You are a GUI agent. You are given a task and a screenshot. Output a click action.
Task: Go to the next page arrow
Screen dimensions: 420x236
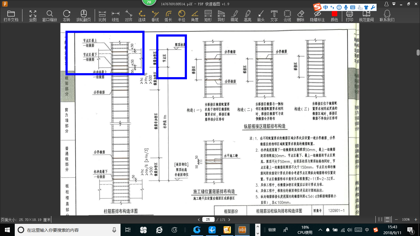pos(229,219)
